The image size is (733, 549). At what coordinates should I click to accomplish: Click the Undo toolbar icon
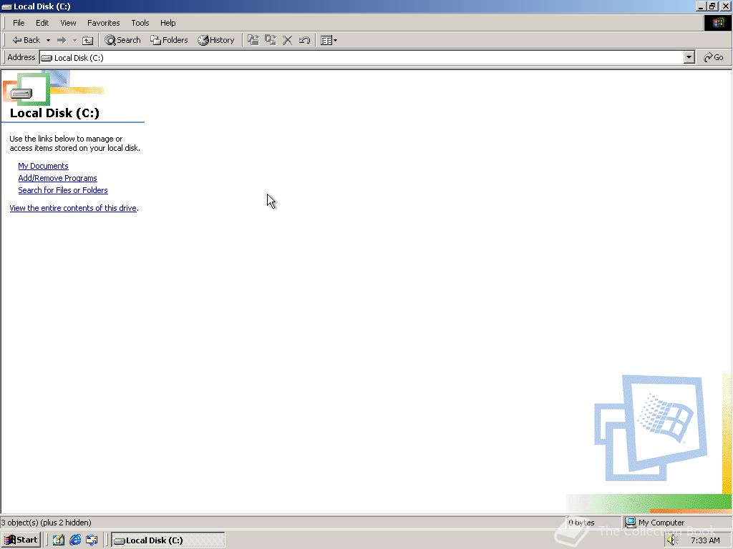[x=304, y=40]
